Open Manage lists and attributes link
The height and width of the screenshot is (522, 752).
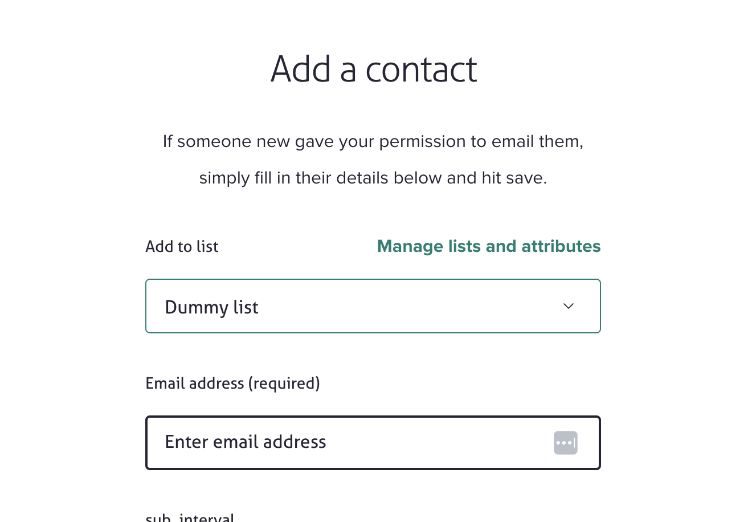488,246
